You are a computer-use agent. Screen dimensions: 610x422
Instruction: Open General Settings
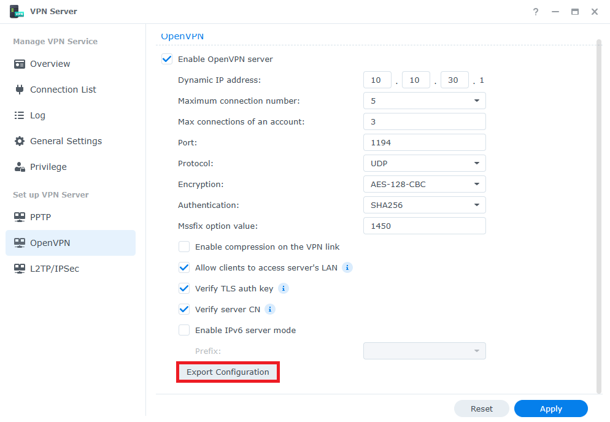(65, 141)
